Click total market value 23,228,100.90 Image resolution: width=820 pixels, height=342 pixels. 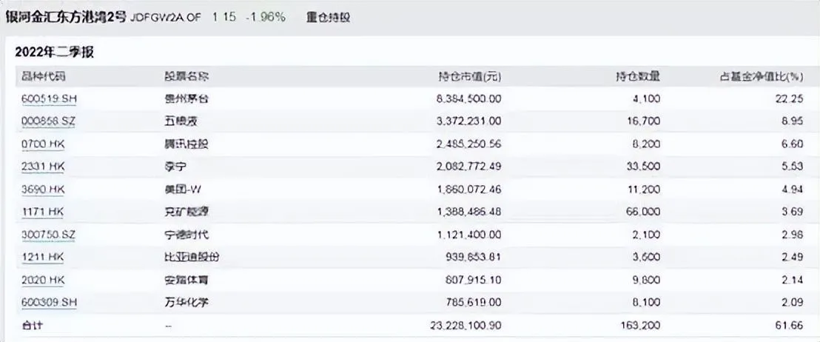(x=467, y=325)
